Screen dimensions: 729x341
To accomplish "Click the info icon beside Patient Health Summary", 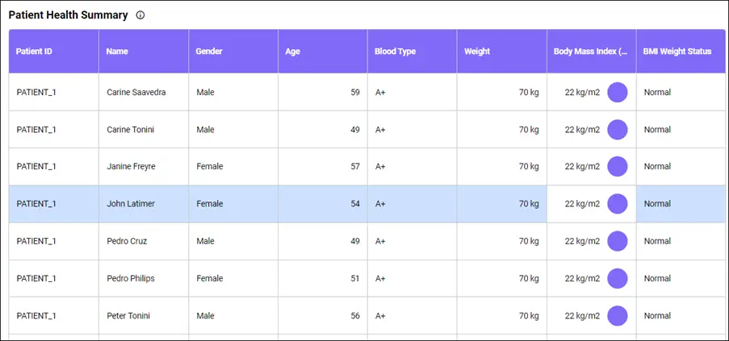I will [x=140, y=15].
